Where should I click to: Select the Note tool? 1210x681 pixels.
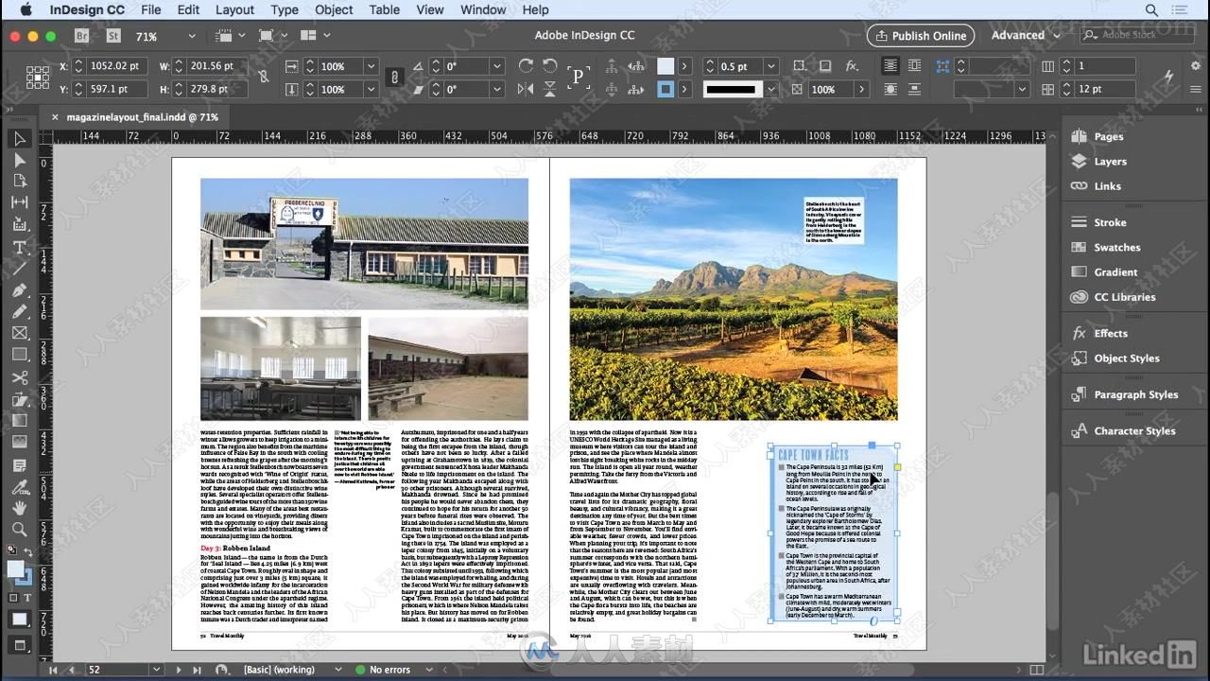pyautogui.click(x=19, y=465)
